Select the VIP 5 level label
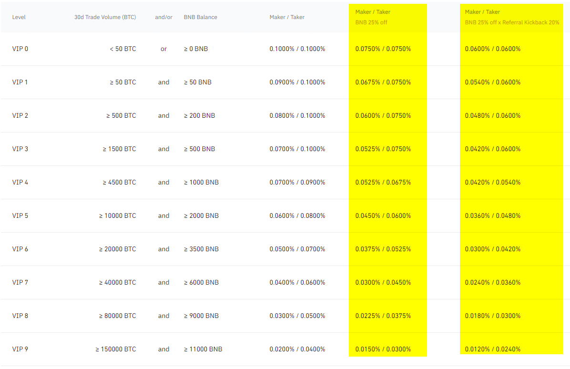This screenshot has width=570, height=369. point(20,215)
